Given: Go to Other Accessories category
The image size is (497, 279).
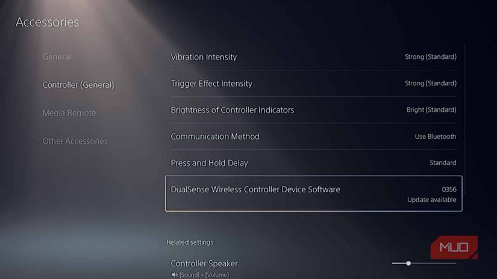Looking at the screenshot, I should [75, 141].
